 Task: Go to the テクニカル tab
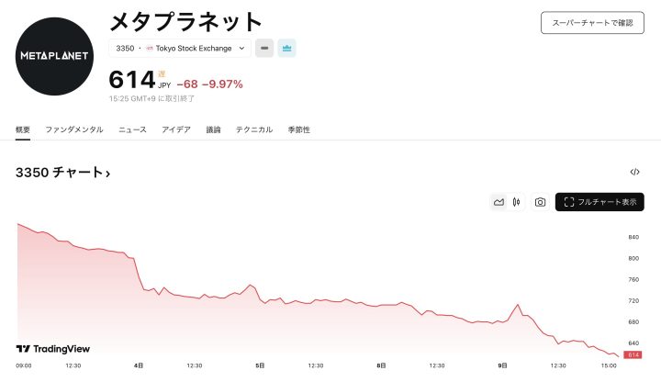254,130
